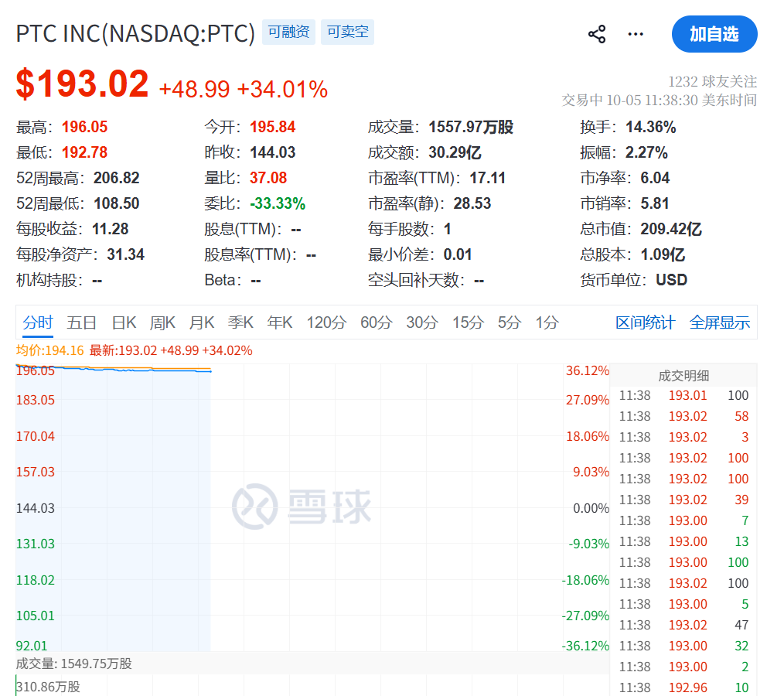Select the 5分 chart interval

[510, 322]
